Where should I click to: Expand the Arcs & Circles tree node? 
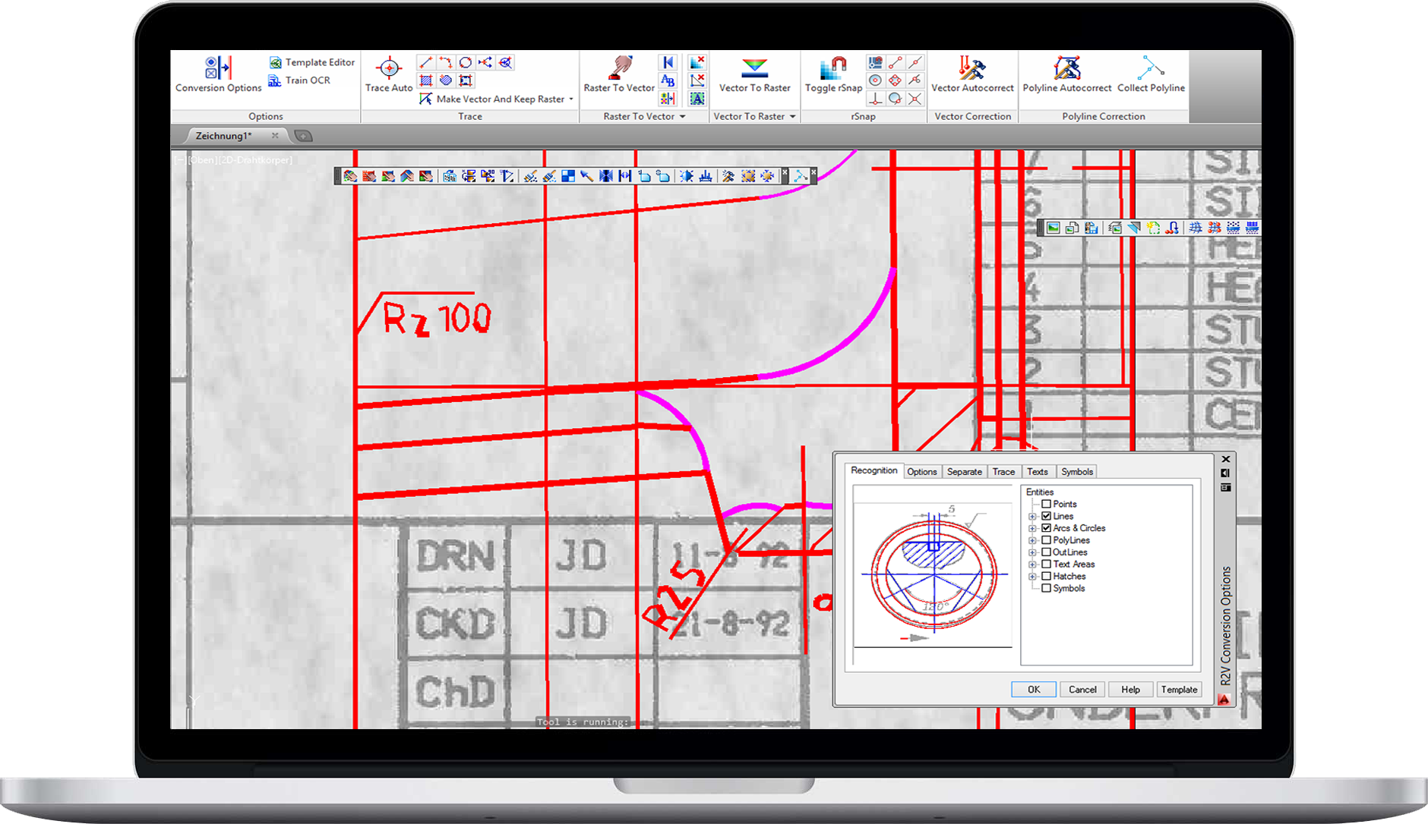coord(1032,527)
